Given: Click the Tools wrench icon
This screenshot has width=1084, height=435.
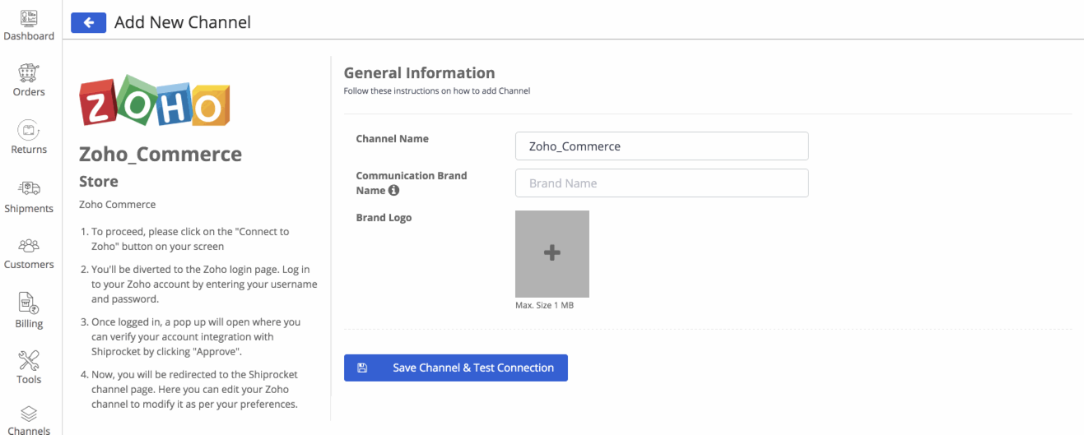Looking at the screenshot, I should click(29, 360).
